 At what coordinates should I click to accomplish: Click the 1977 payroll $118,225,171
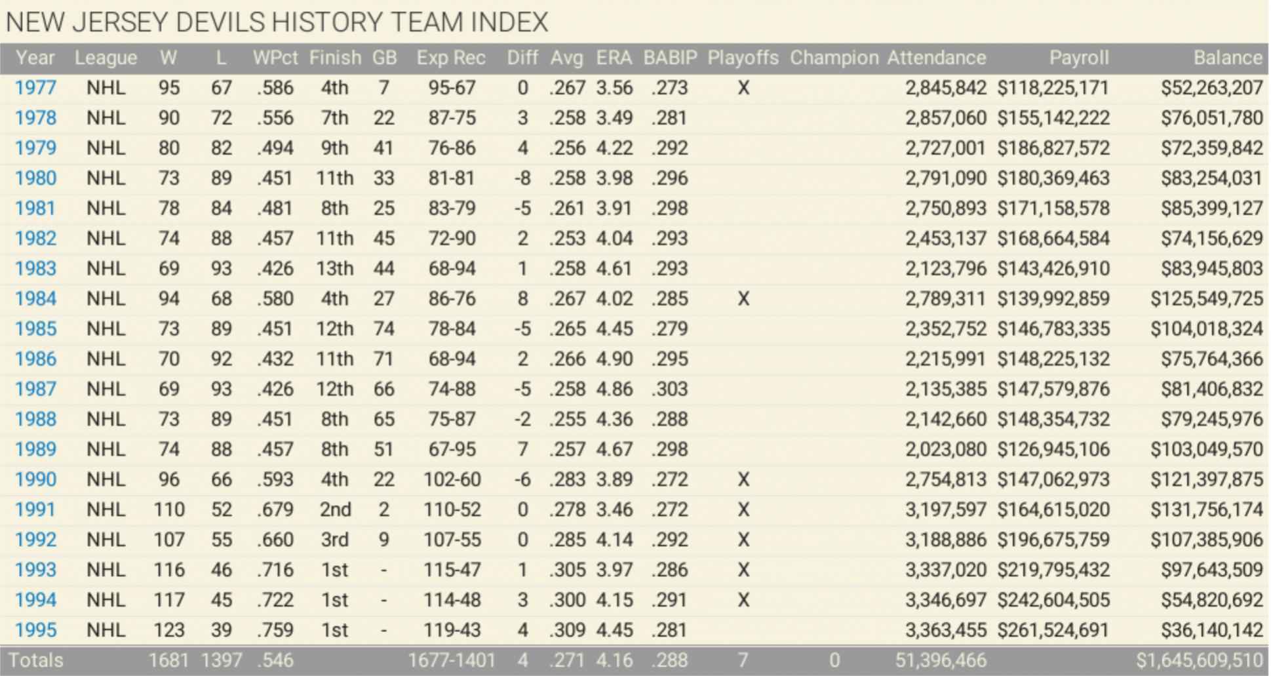click(1053, 88)
